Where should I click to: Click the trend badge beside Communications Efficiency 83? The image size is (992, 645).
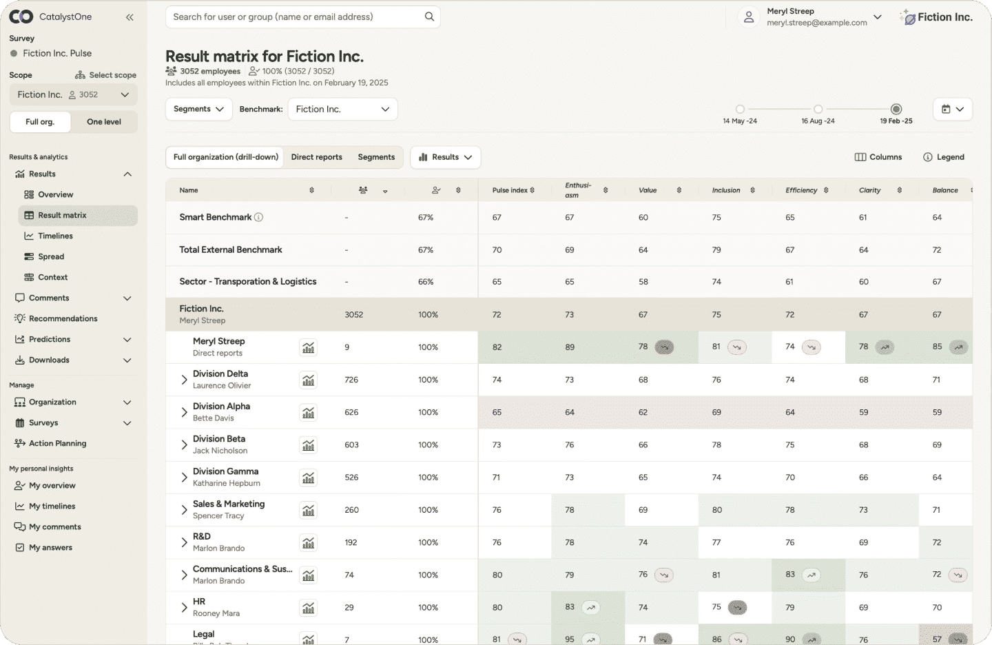coord(812,575)
